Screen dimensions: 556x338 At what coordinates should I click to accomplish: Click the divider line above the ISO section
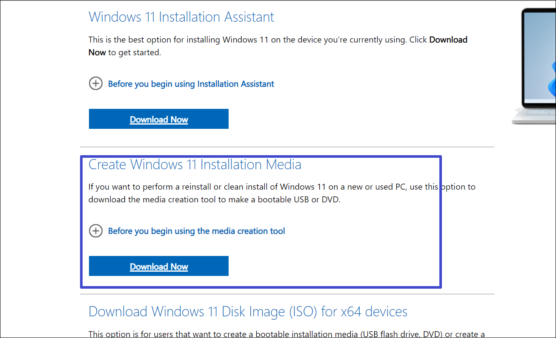pyautogui.click(x=287, y=294)
